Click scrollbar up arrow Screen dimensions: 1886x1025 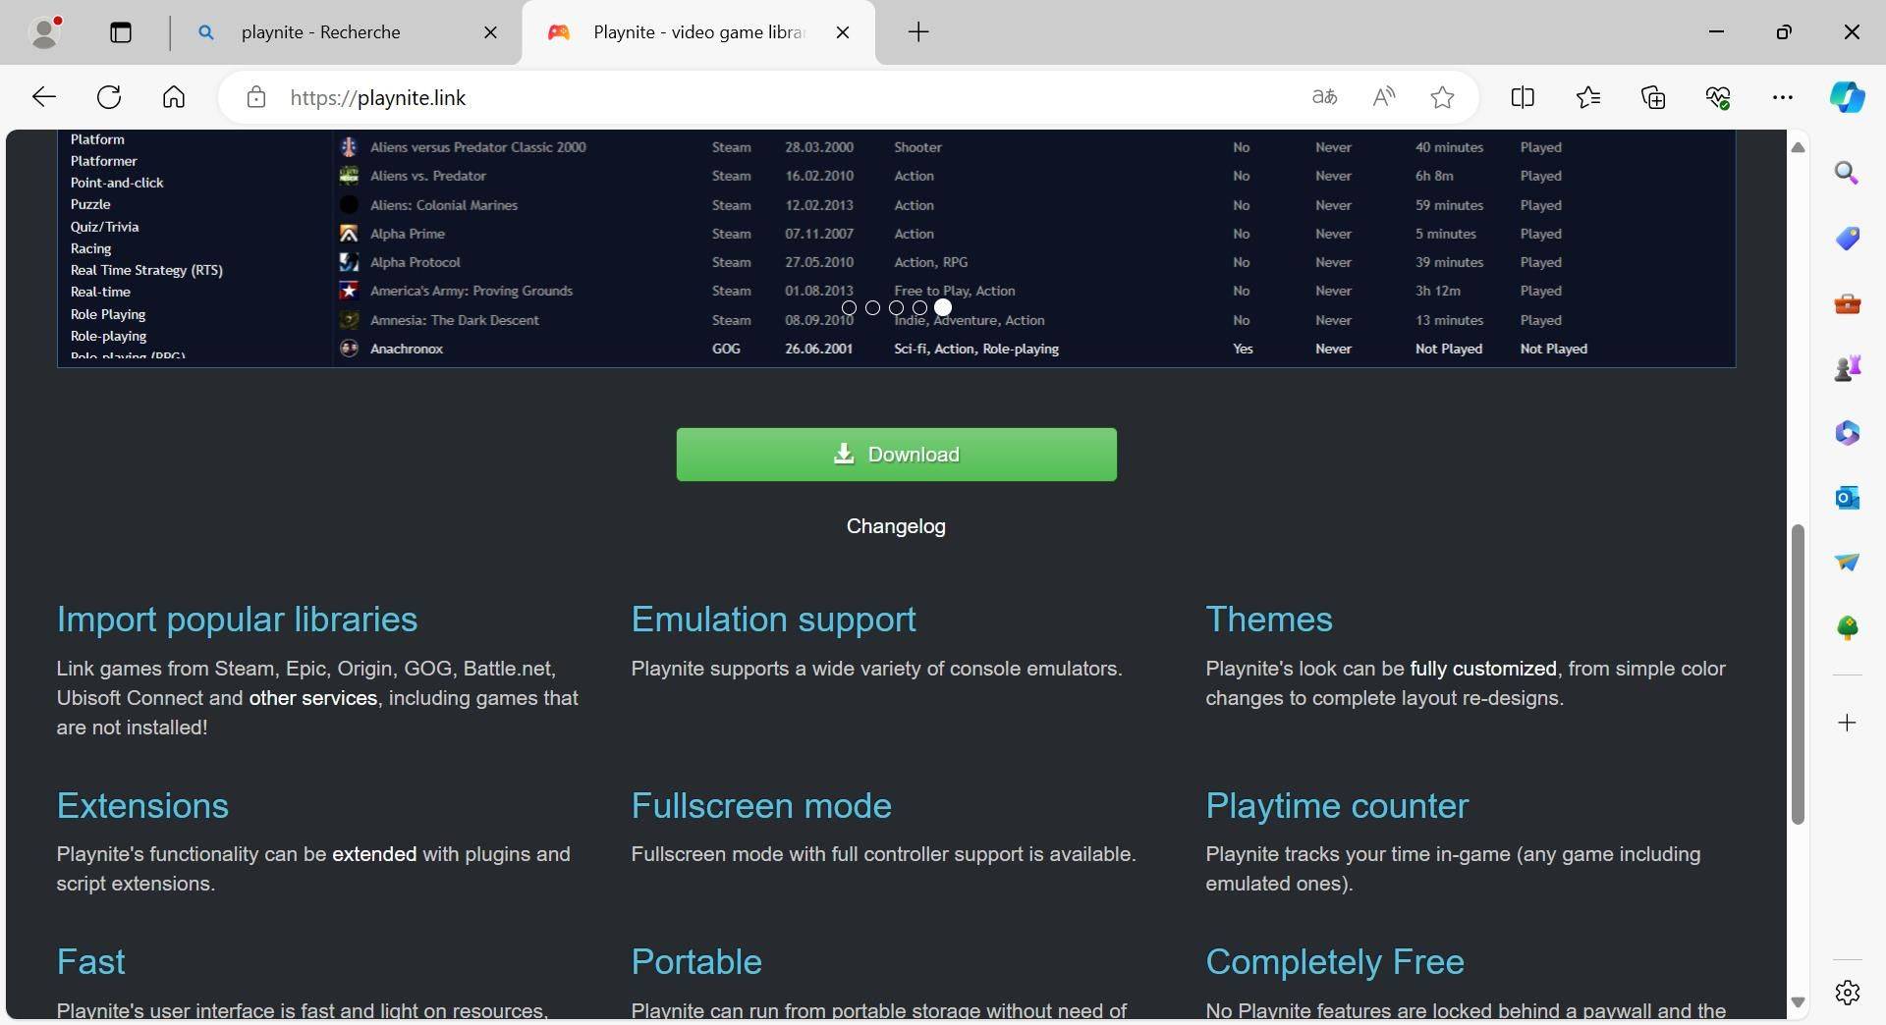pos(1799,148)
